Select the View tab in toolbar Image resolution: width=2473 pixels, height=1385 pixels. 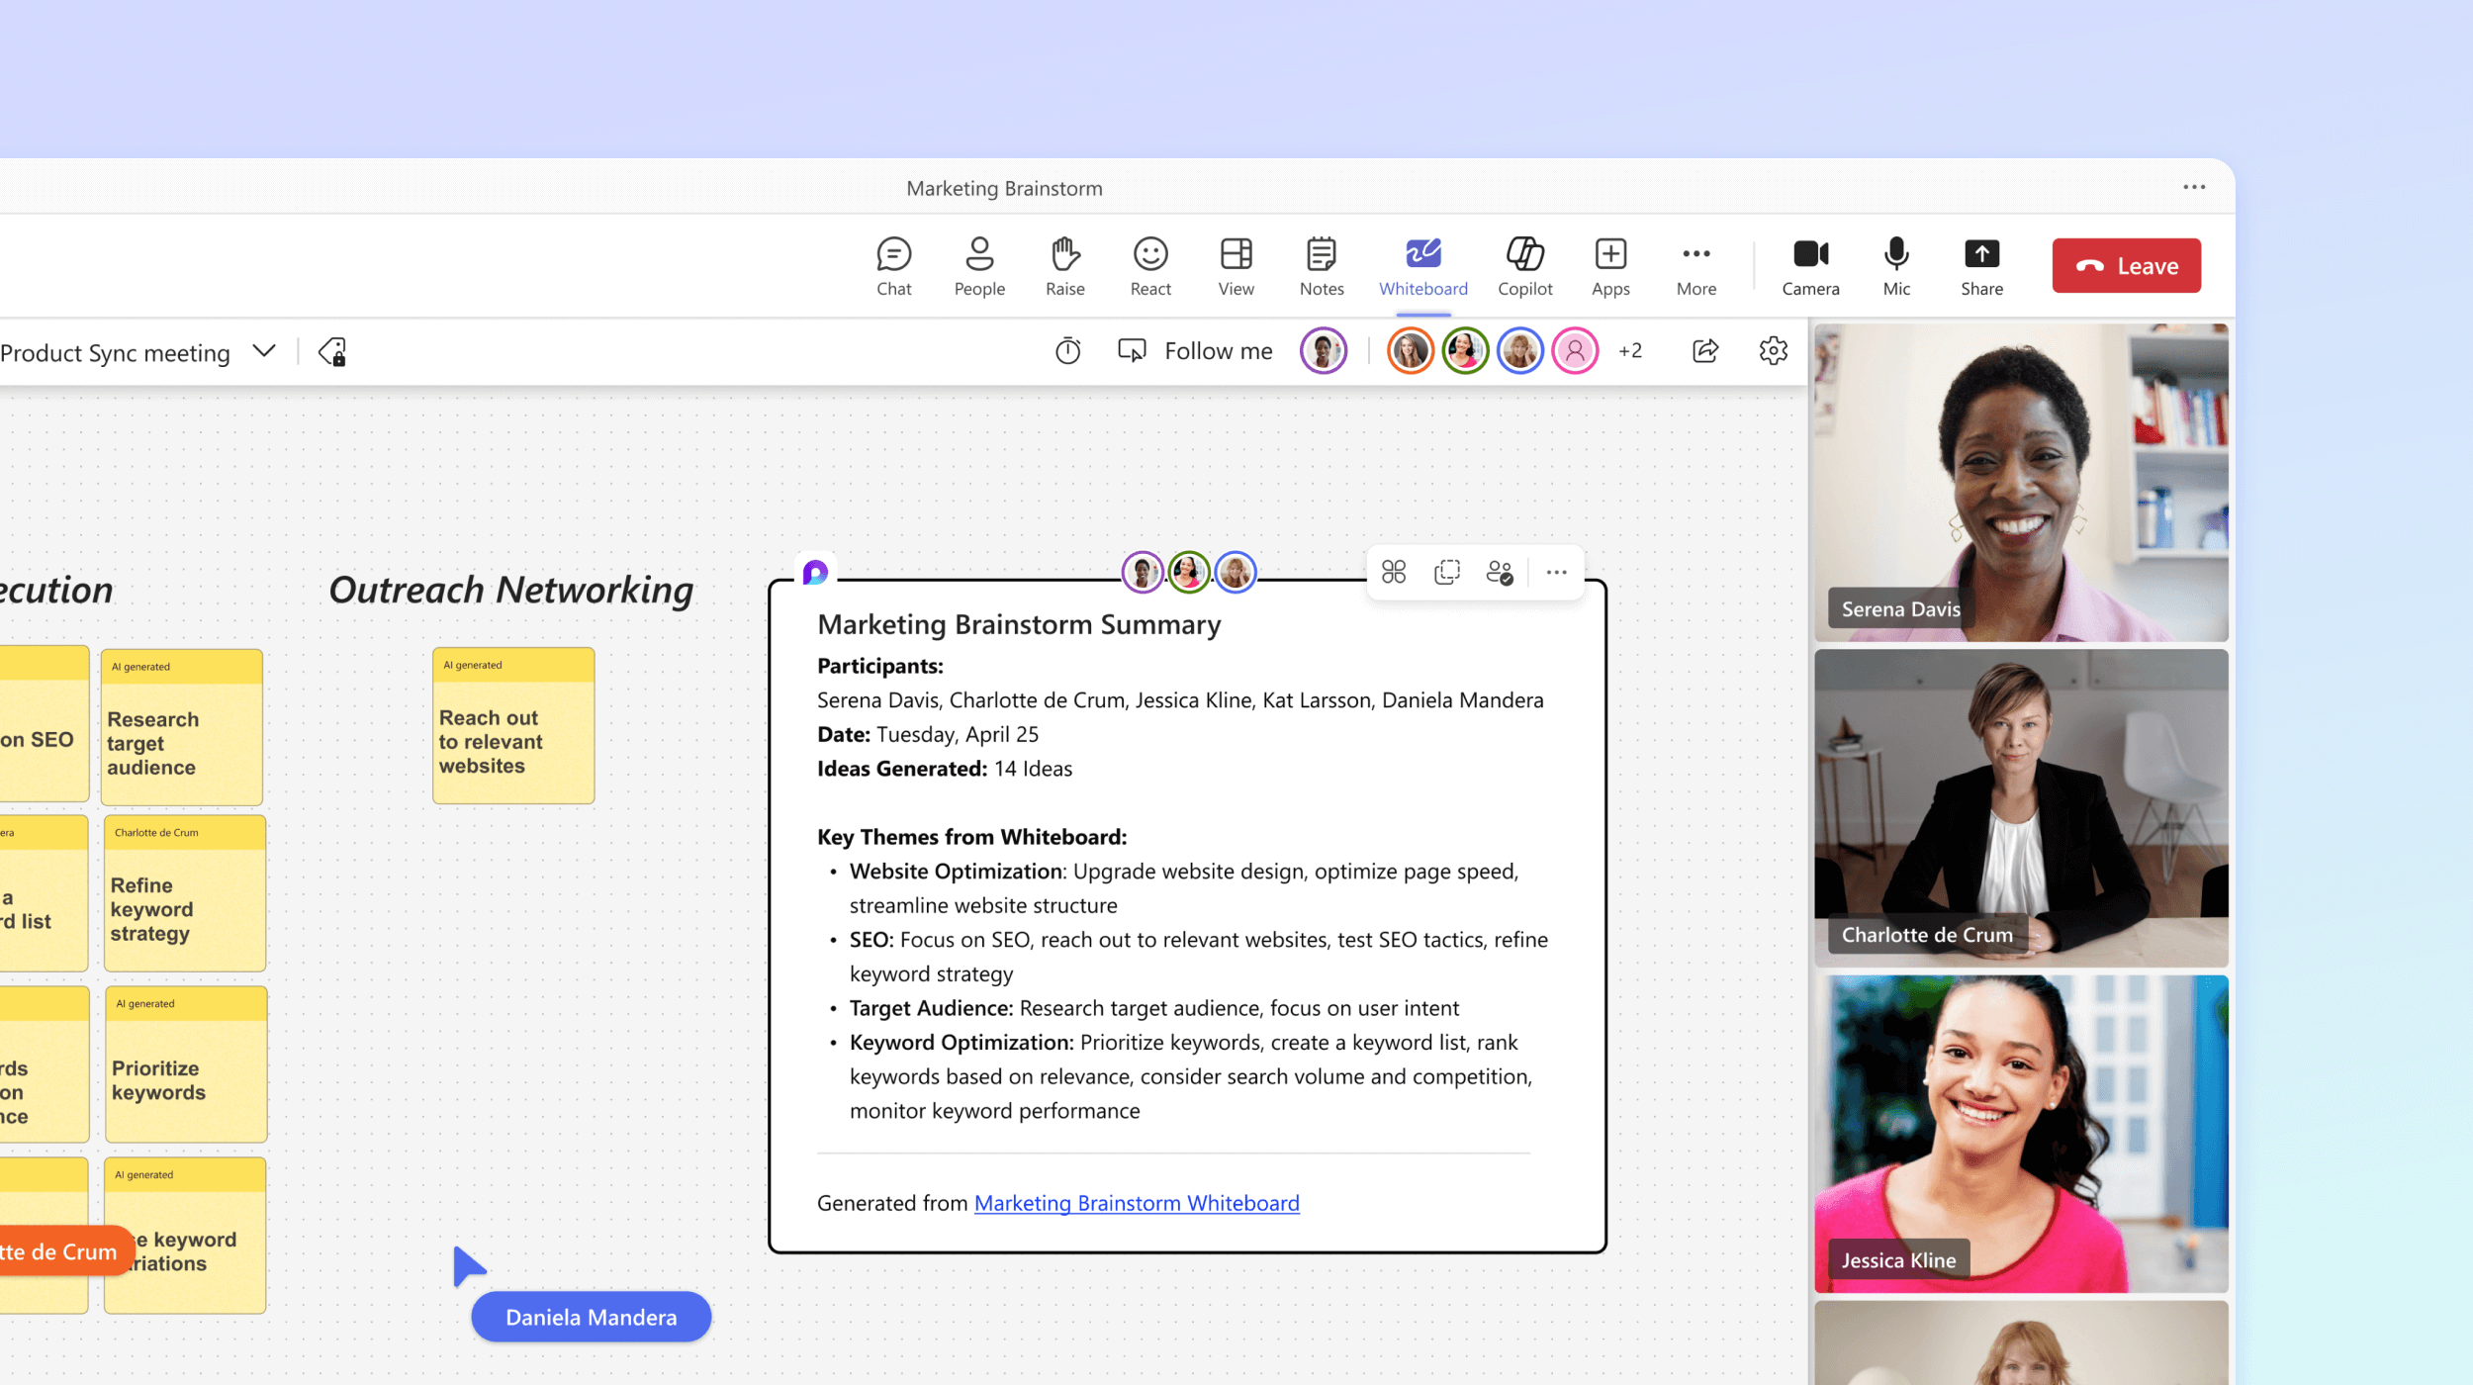[x=1236, y=263]
